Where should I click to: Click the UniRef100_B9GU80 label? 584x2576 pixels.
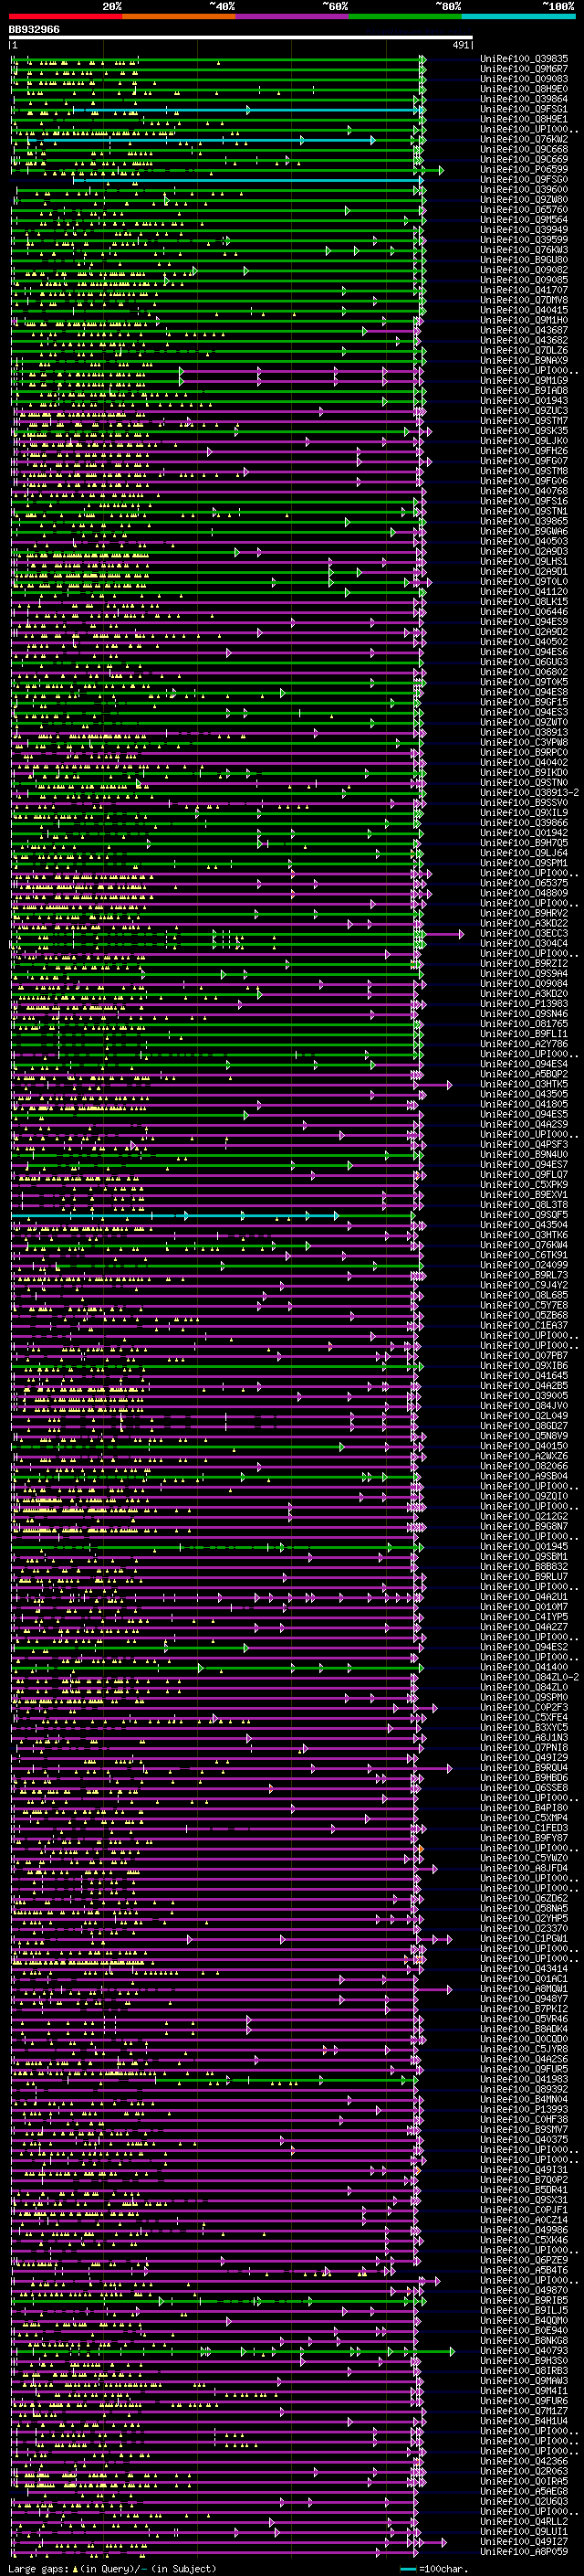(x=524, y=260)
